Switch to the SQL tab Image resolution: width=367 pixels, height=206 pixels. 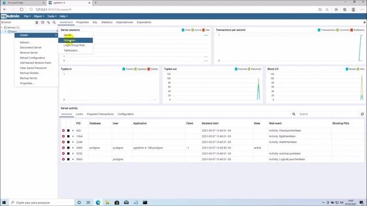95,22
